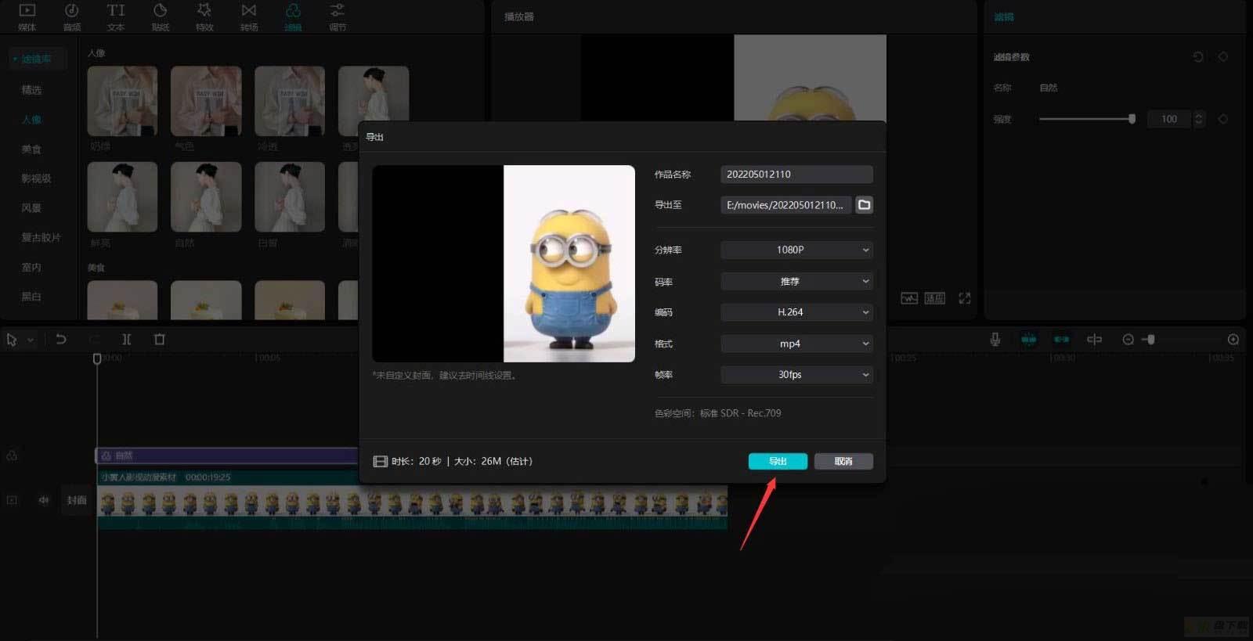Expand the pointer tool dropdown arrow

pos(31,340)
